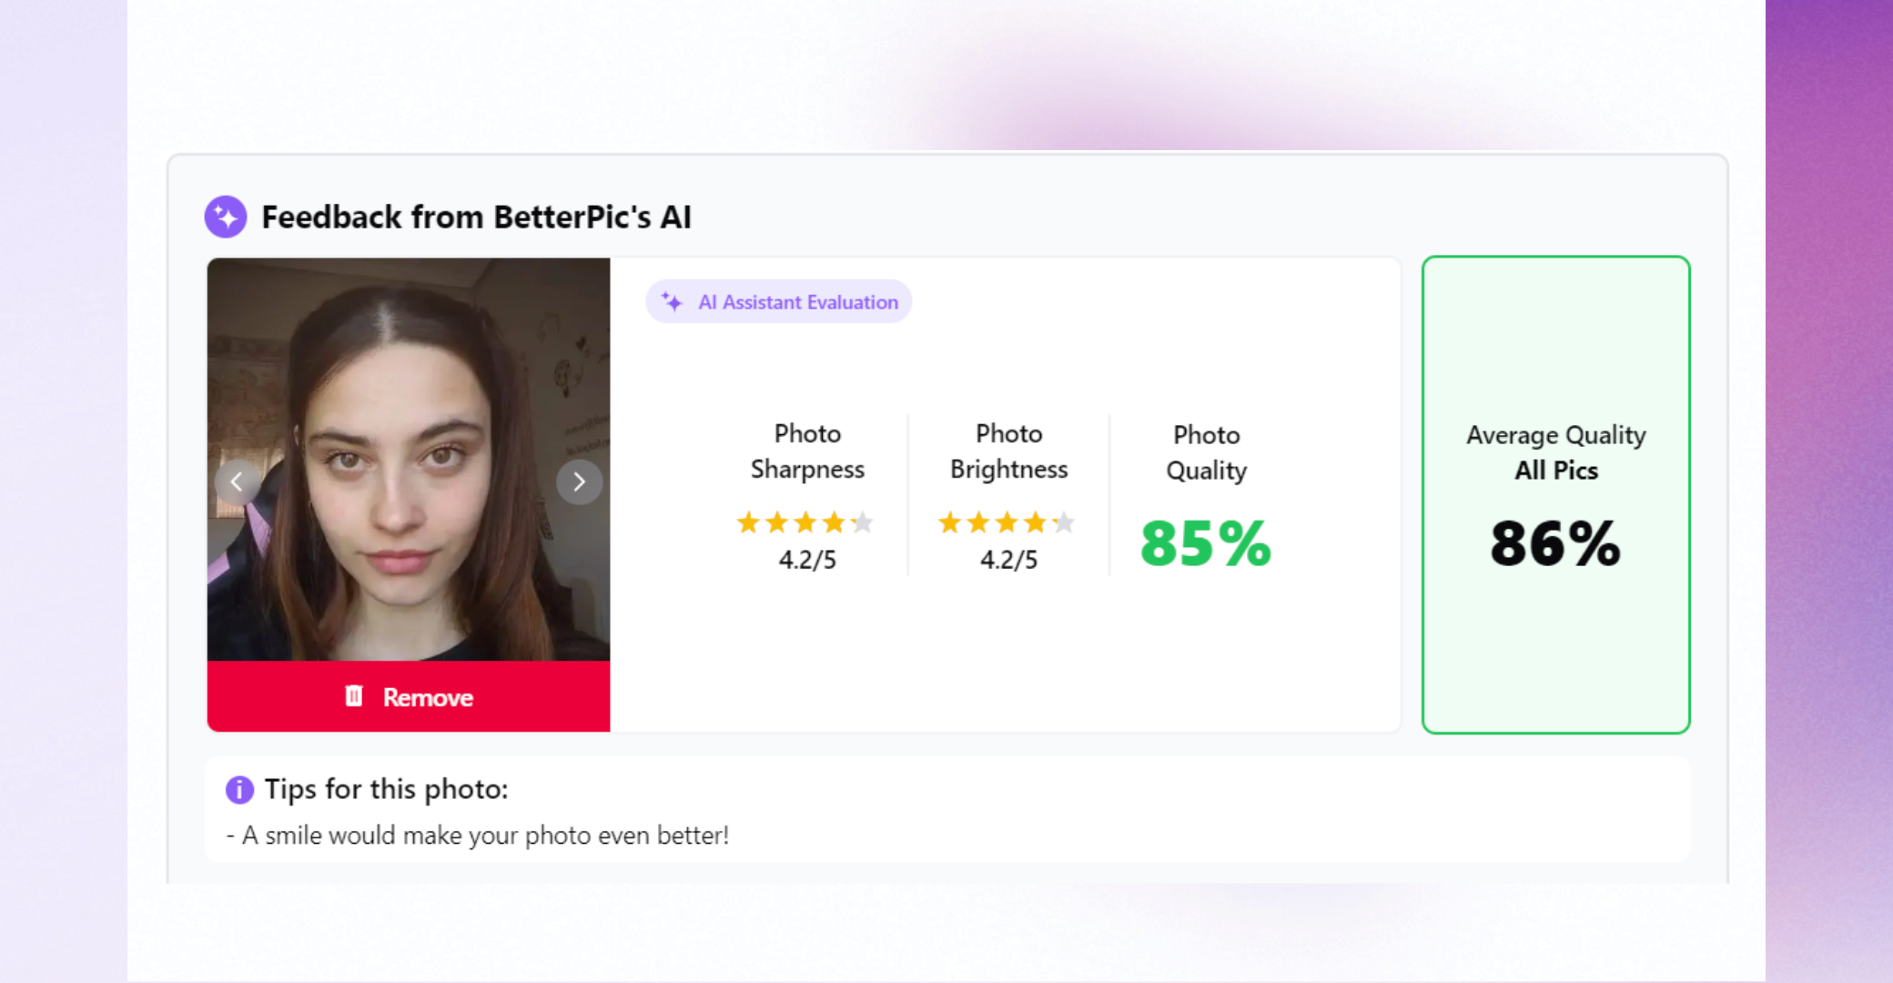Screen dimensions: 1893x983
Task: Click the green 85% Photo Quality score
Action: [x=1205, y=543]
